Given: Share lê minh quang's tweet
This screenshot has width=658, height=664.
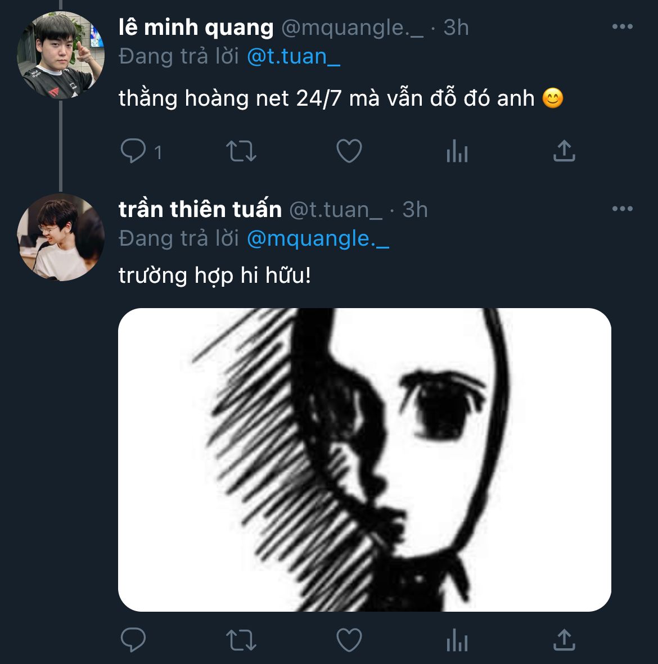Looking at the screenshot, I should pos(564,151).
